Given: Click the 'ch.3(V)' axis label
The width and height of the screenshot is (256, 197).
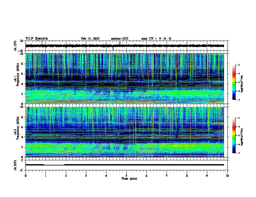Looking at the screenshot, I should 16,165.
